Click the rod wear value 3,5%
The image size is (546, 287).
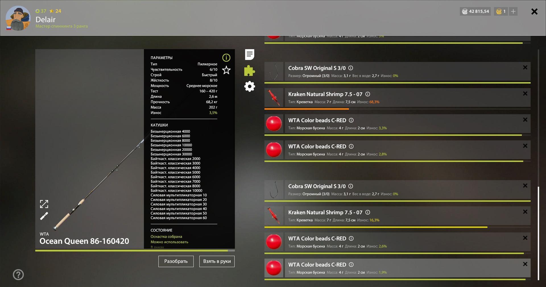click(x=213, y=113)
